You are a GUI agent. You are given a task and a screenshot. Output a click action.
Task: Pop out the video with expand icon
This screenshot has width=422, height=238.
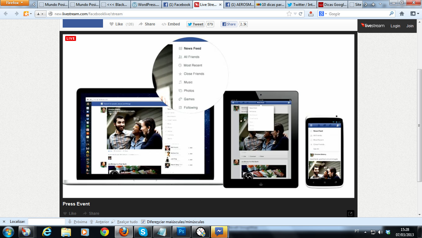click(x=350, y=214)
